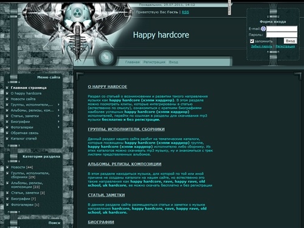Open 'Альбомы, релизы, ком...' menu item

32,111
